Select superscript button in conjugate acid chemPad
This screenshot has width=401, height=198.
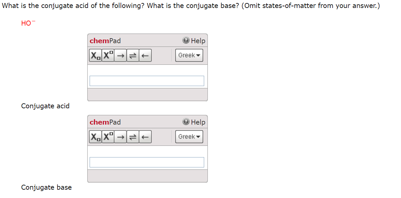click(108, 55)
